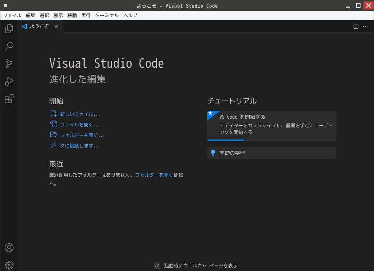The width and height of the screenshot is (374, 271).
Task: Click the remote connect icon beside 次に接続します
Action: (54, 145)
